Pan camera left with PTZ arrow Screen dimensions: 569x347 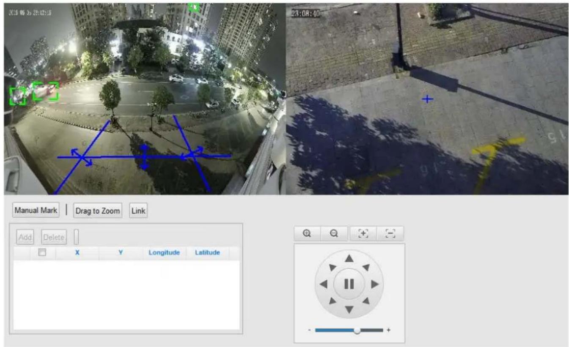[324, 284]
